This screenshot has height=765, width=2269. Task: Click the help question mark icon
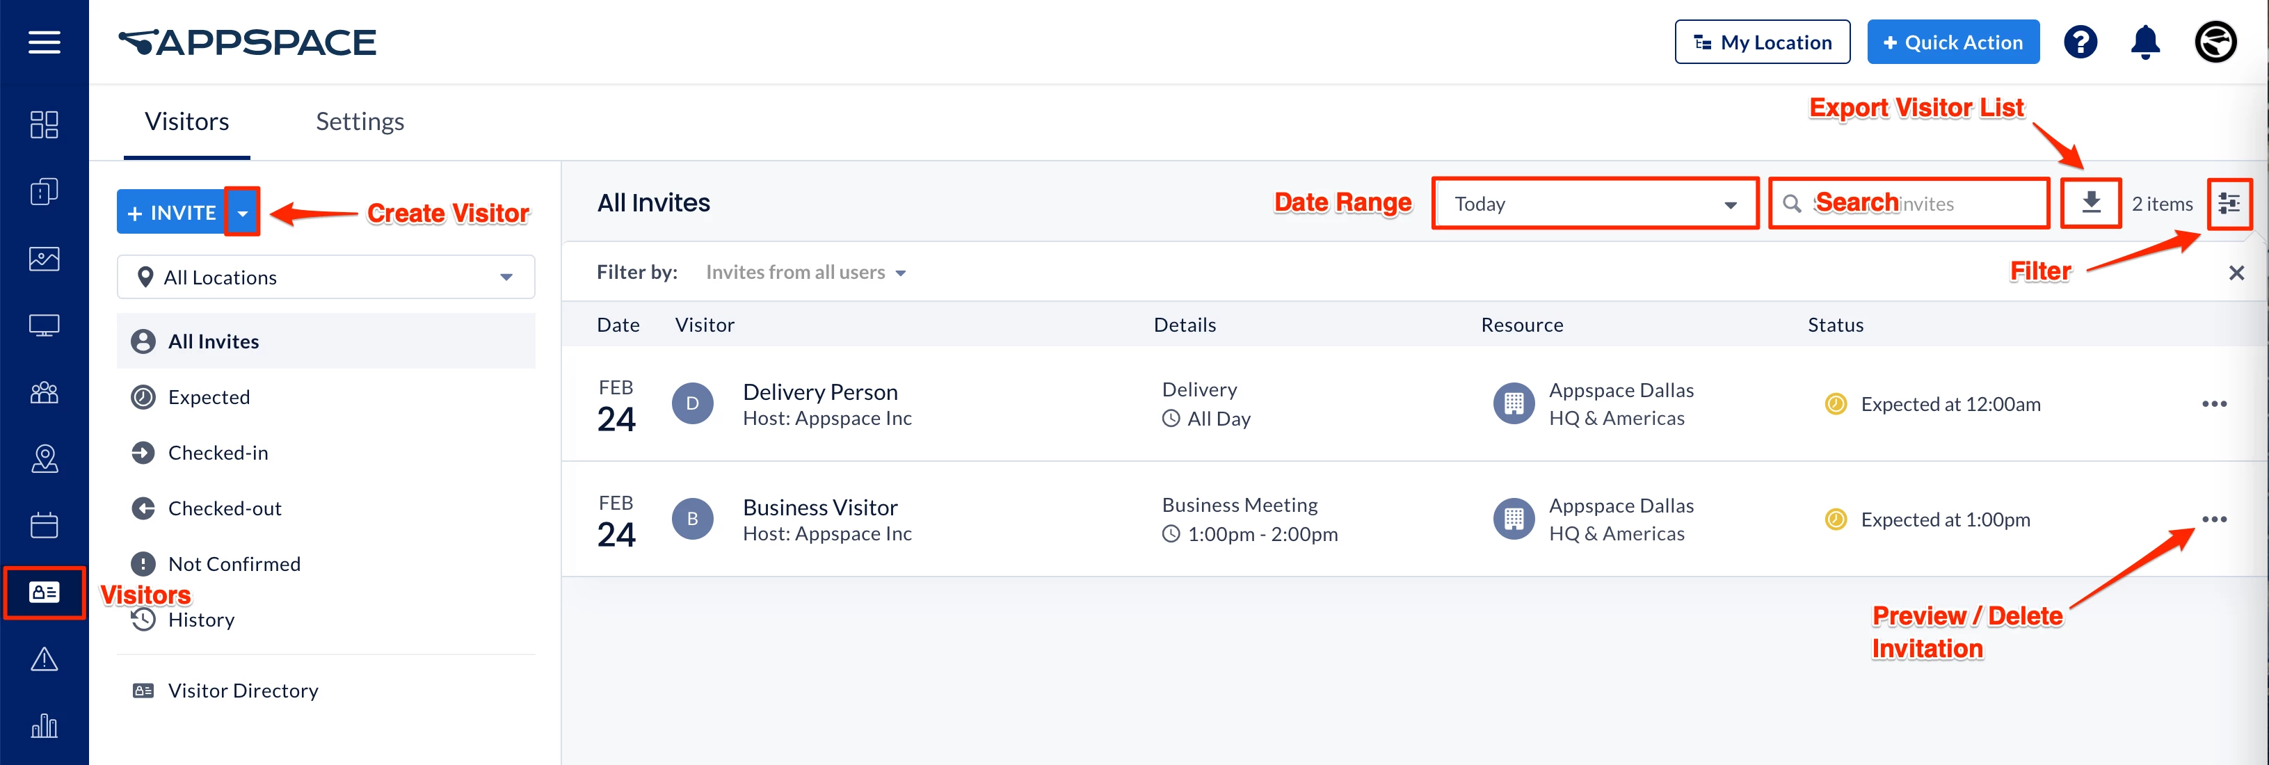(2080, 42)
